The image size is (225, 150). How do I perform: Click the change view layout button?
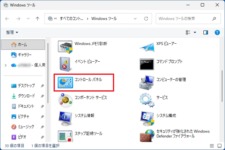[x=188, y=32]
